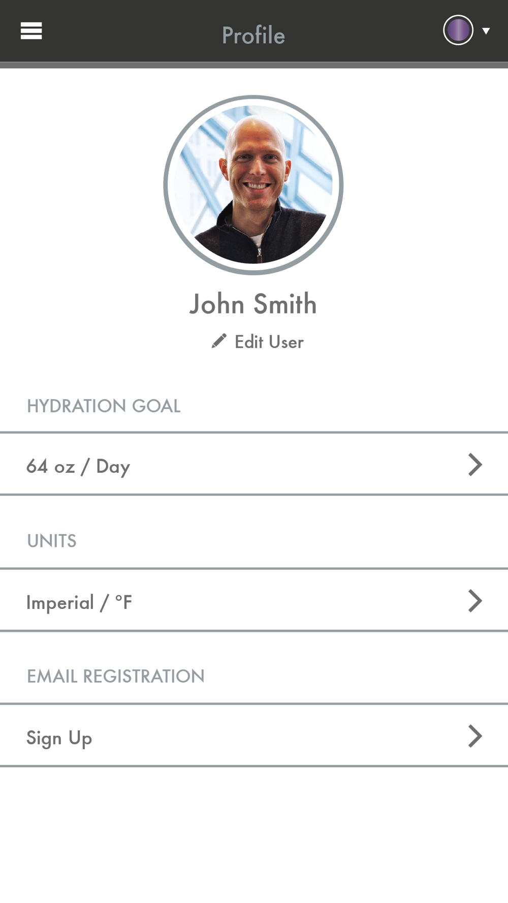Click the chevron on 64 oz / Day row
Screen dimensions: 508x903
[474, 465]
